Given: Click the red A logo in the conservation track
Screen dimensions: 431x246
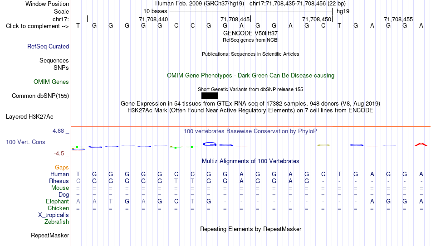Looking at the screenshot, I should point(421,144).
